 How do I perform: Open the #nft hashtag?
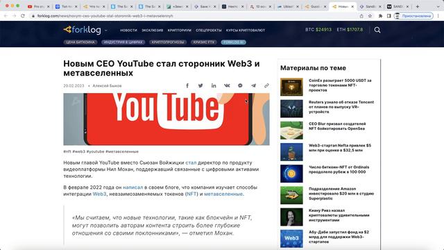tap(67, 151)
